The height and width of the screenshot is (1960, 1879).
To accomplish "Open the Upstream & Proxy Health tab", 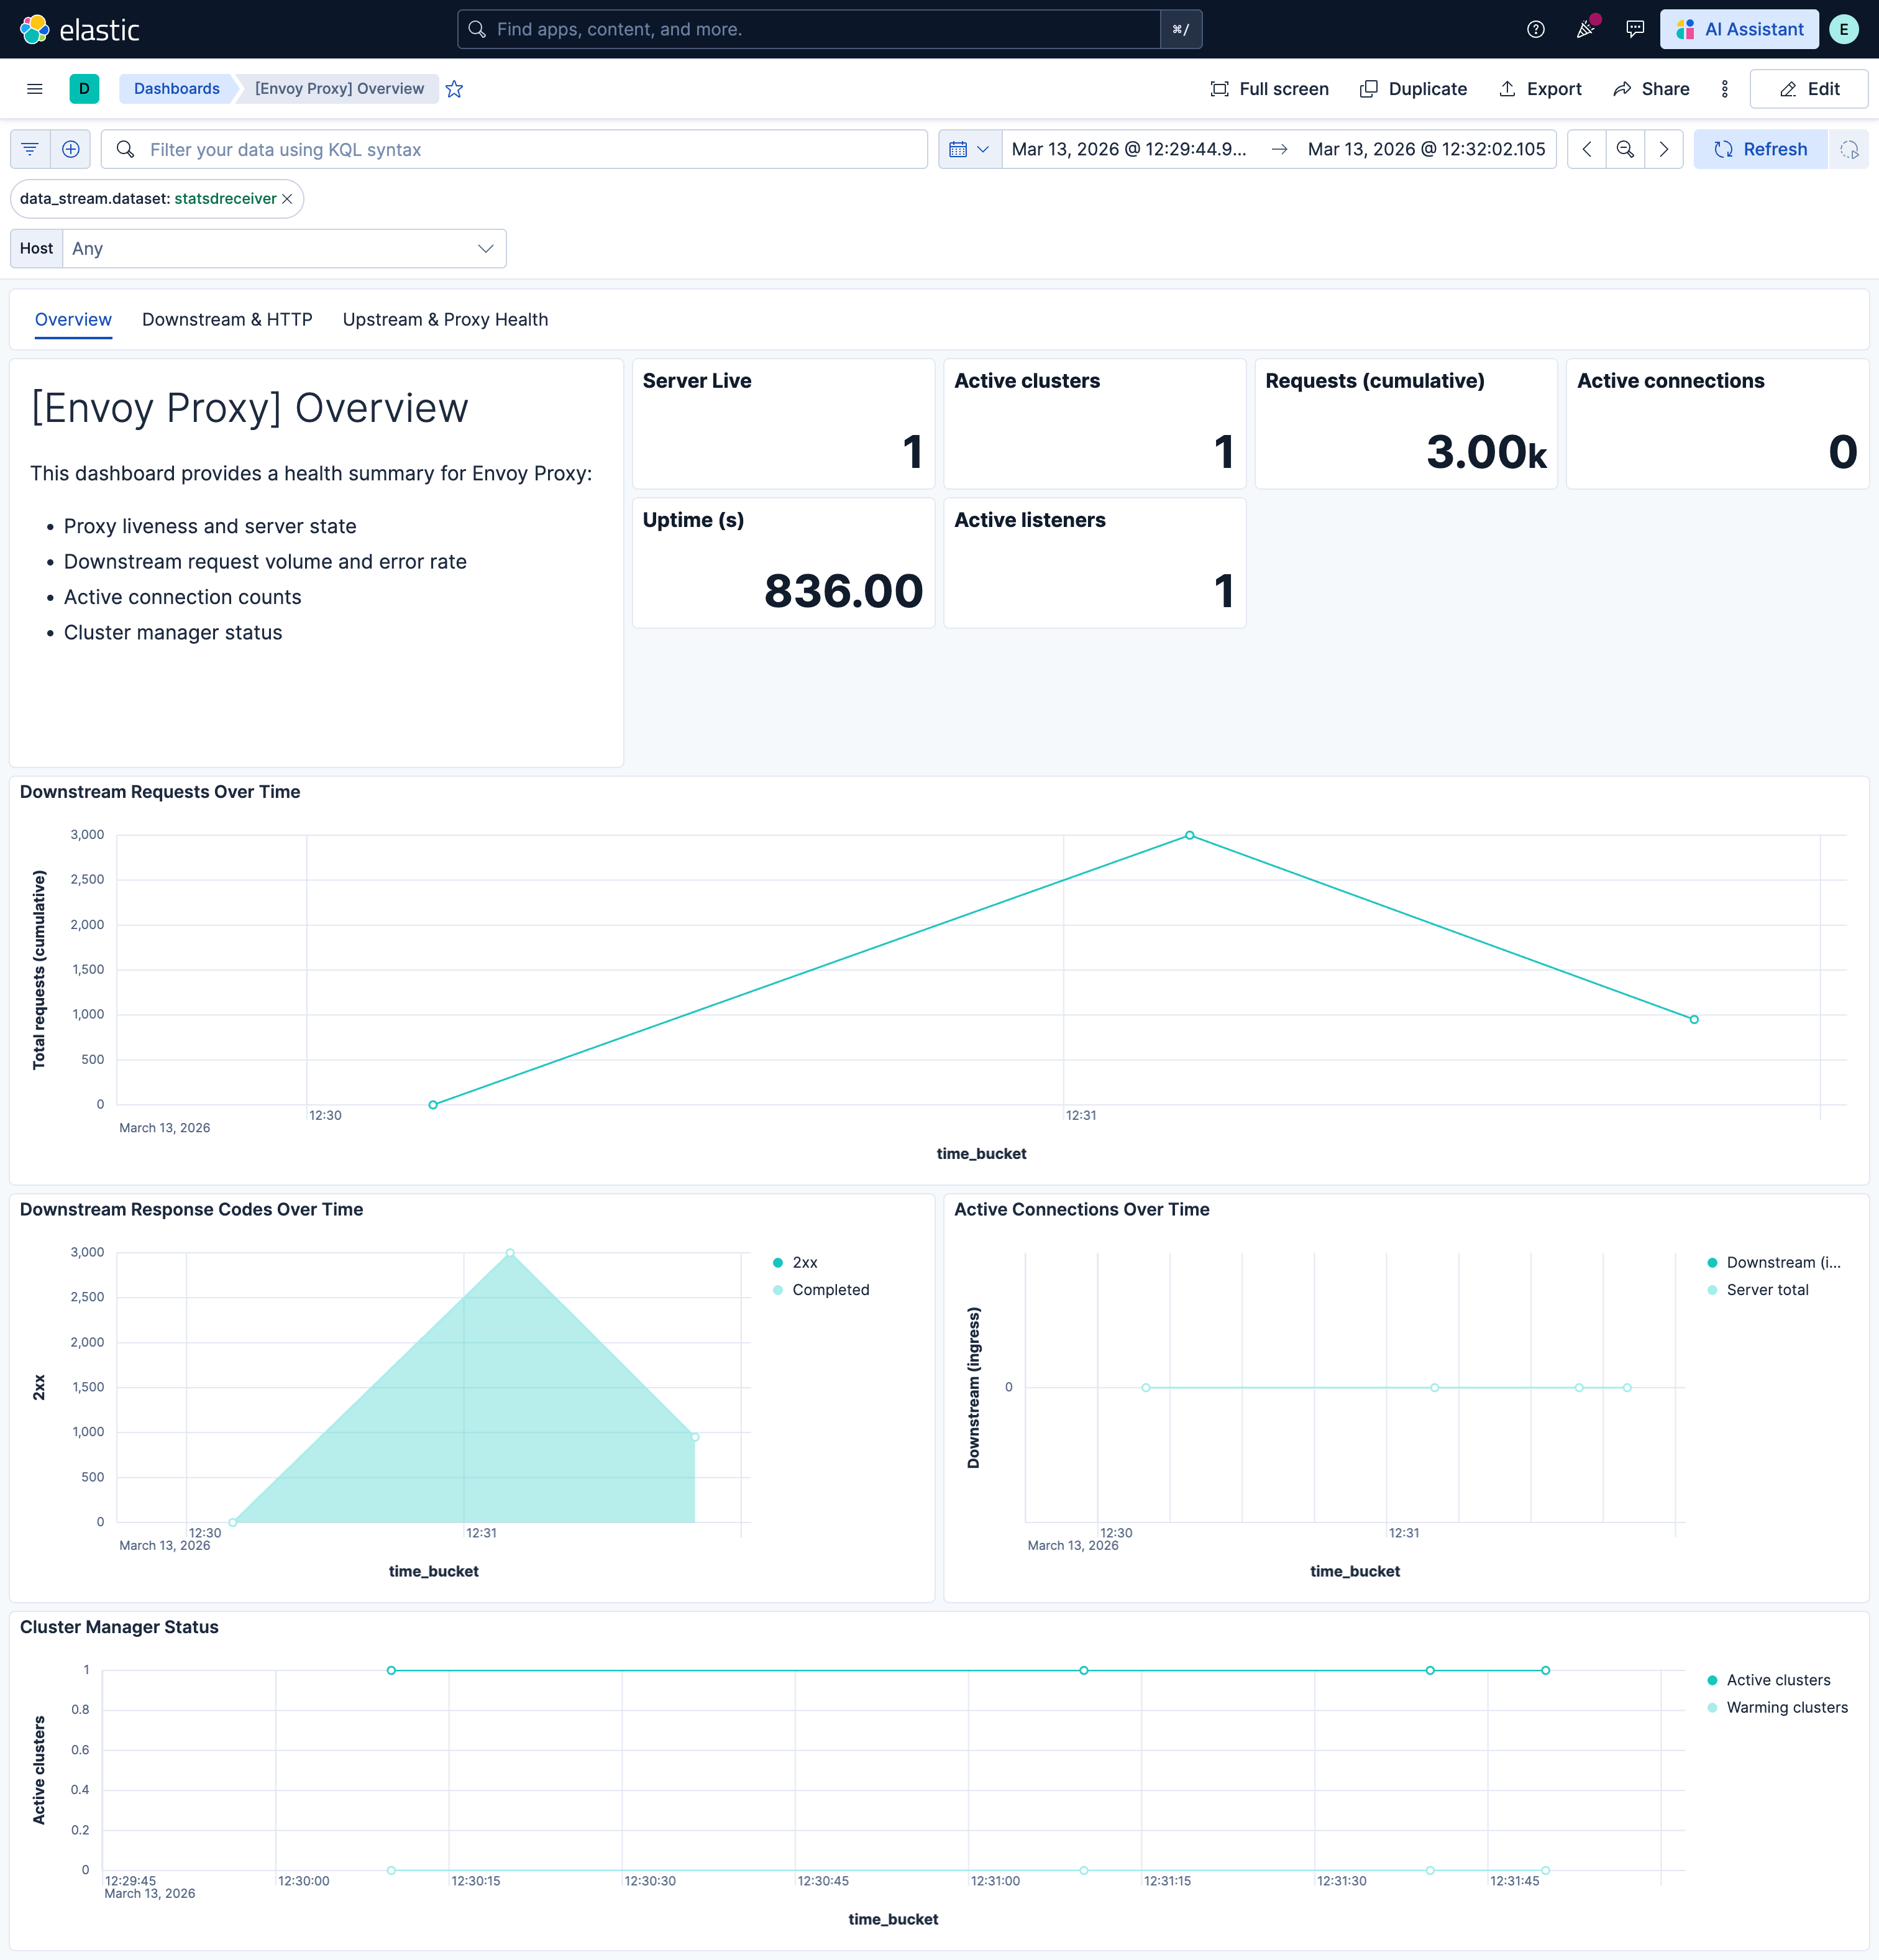I will click(x=444, y=319).
